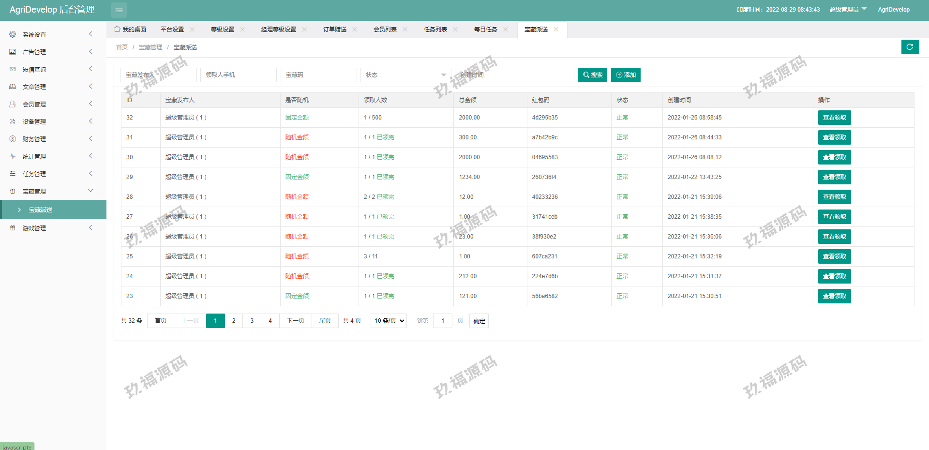Expand the 财务管理 sidebar menu
Screen dimensions: 929x450
[x=53, y=139]
